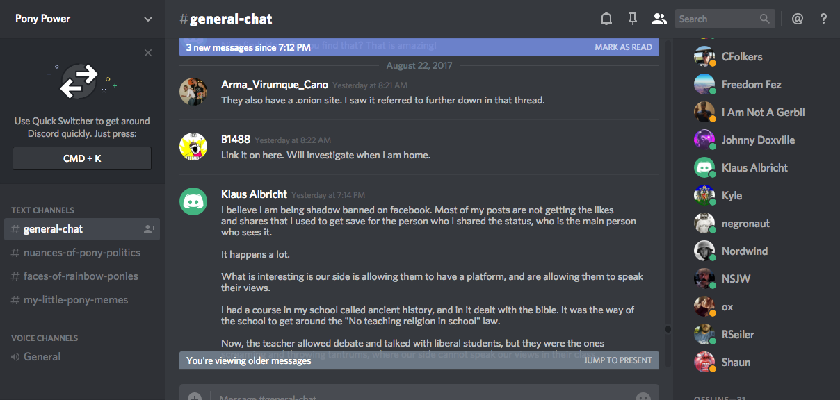Open help with question mark icon
This screenshot has width=840, height=400.
[x=823, y=19]
